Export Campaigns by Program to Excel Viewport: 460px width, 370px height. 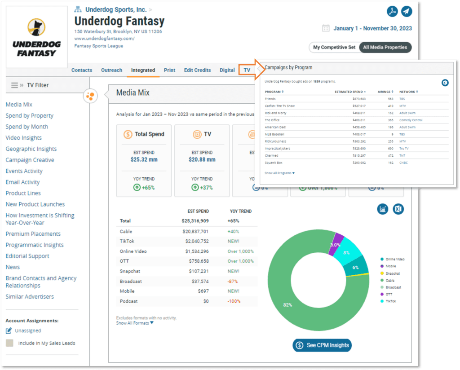coord(445,83)
